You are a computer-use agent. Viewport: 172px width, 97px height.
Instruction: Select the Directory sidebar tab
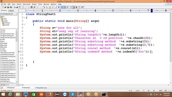pyautogui.click(x=4, y=11)
